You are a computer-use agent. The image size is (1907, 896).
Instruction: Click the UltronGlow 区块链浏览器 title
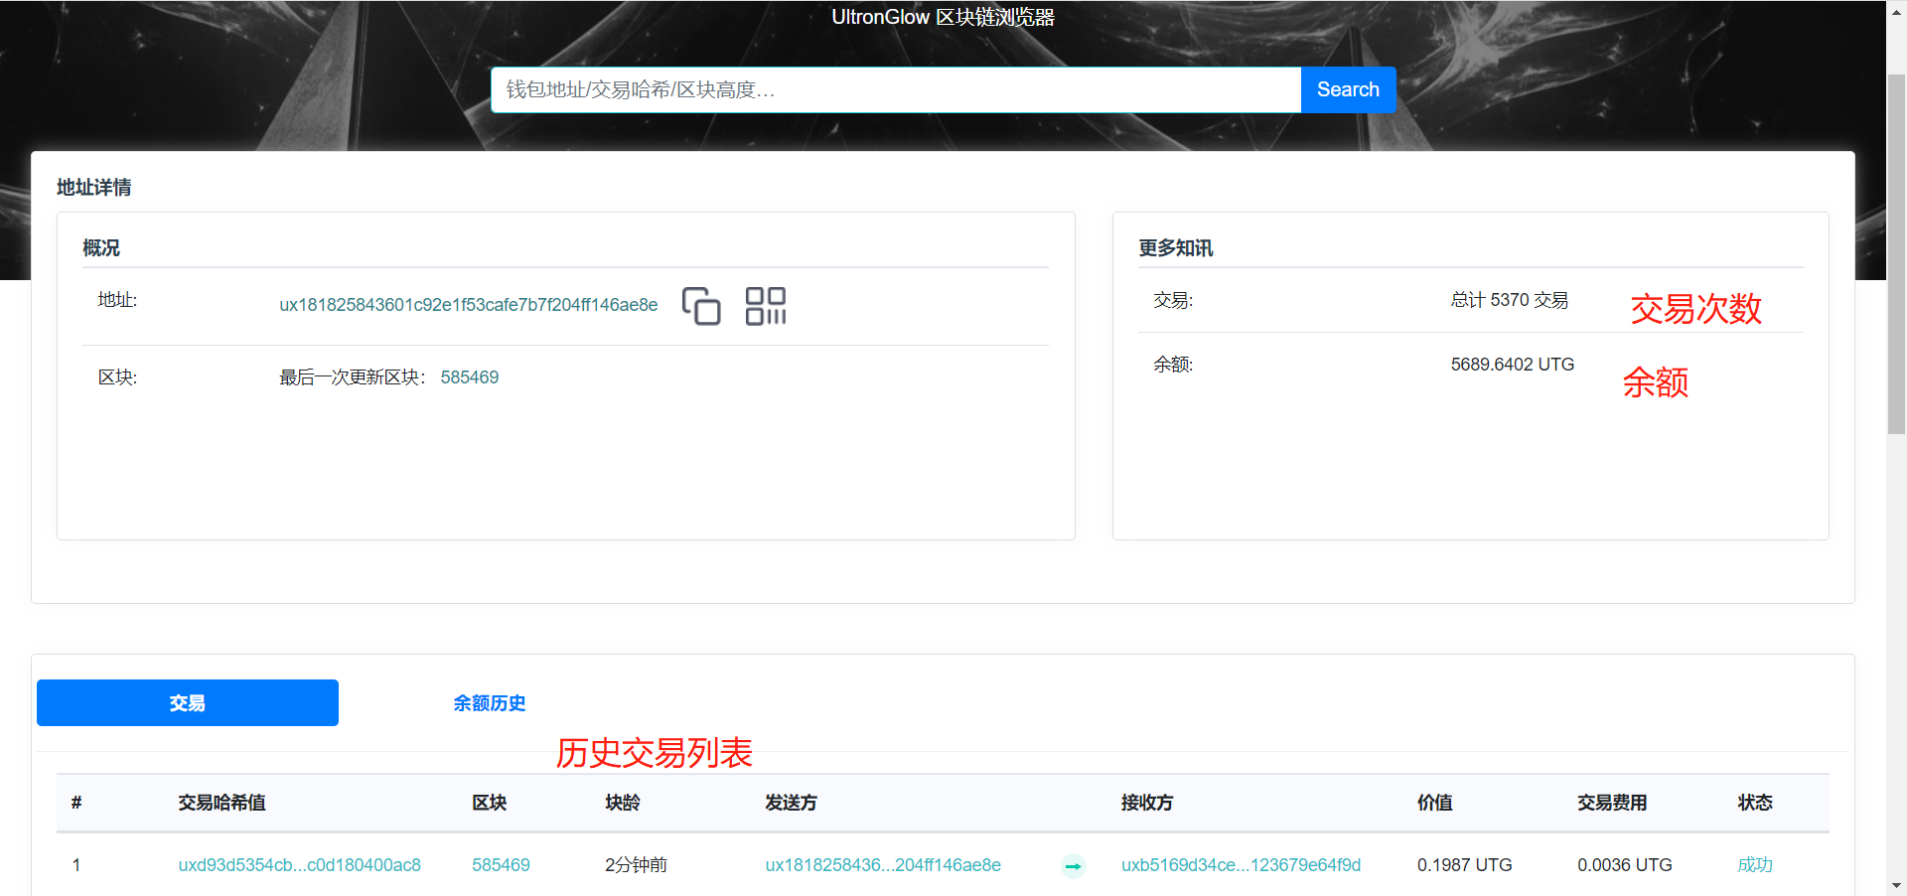point(944,17)
